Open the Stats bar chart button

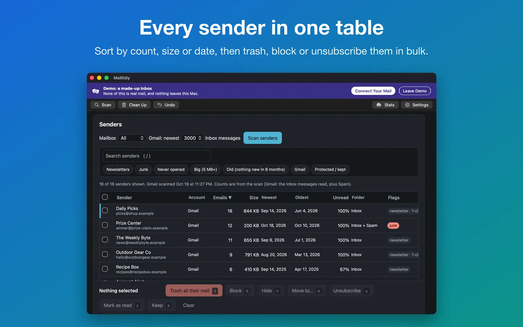pos(385,105)
